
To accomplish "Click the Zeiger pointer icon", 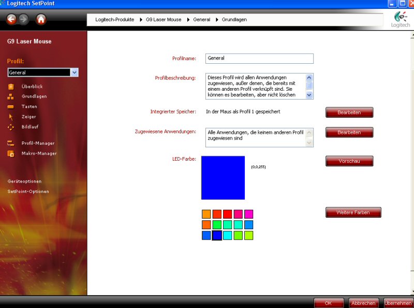I will coord(11,117).
